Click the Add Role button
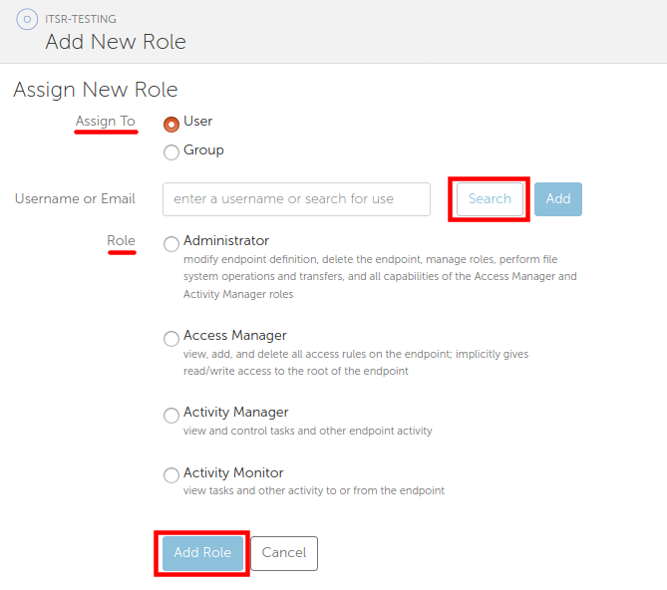Screen dimensions: 667x590 [202, 553]
